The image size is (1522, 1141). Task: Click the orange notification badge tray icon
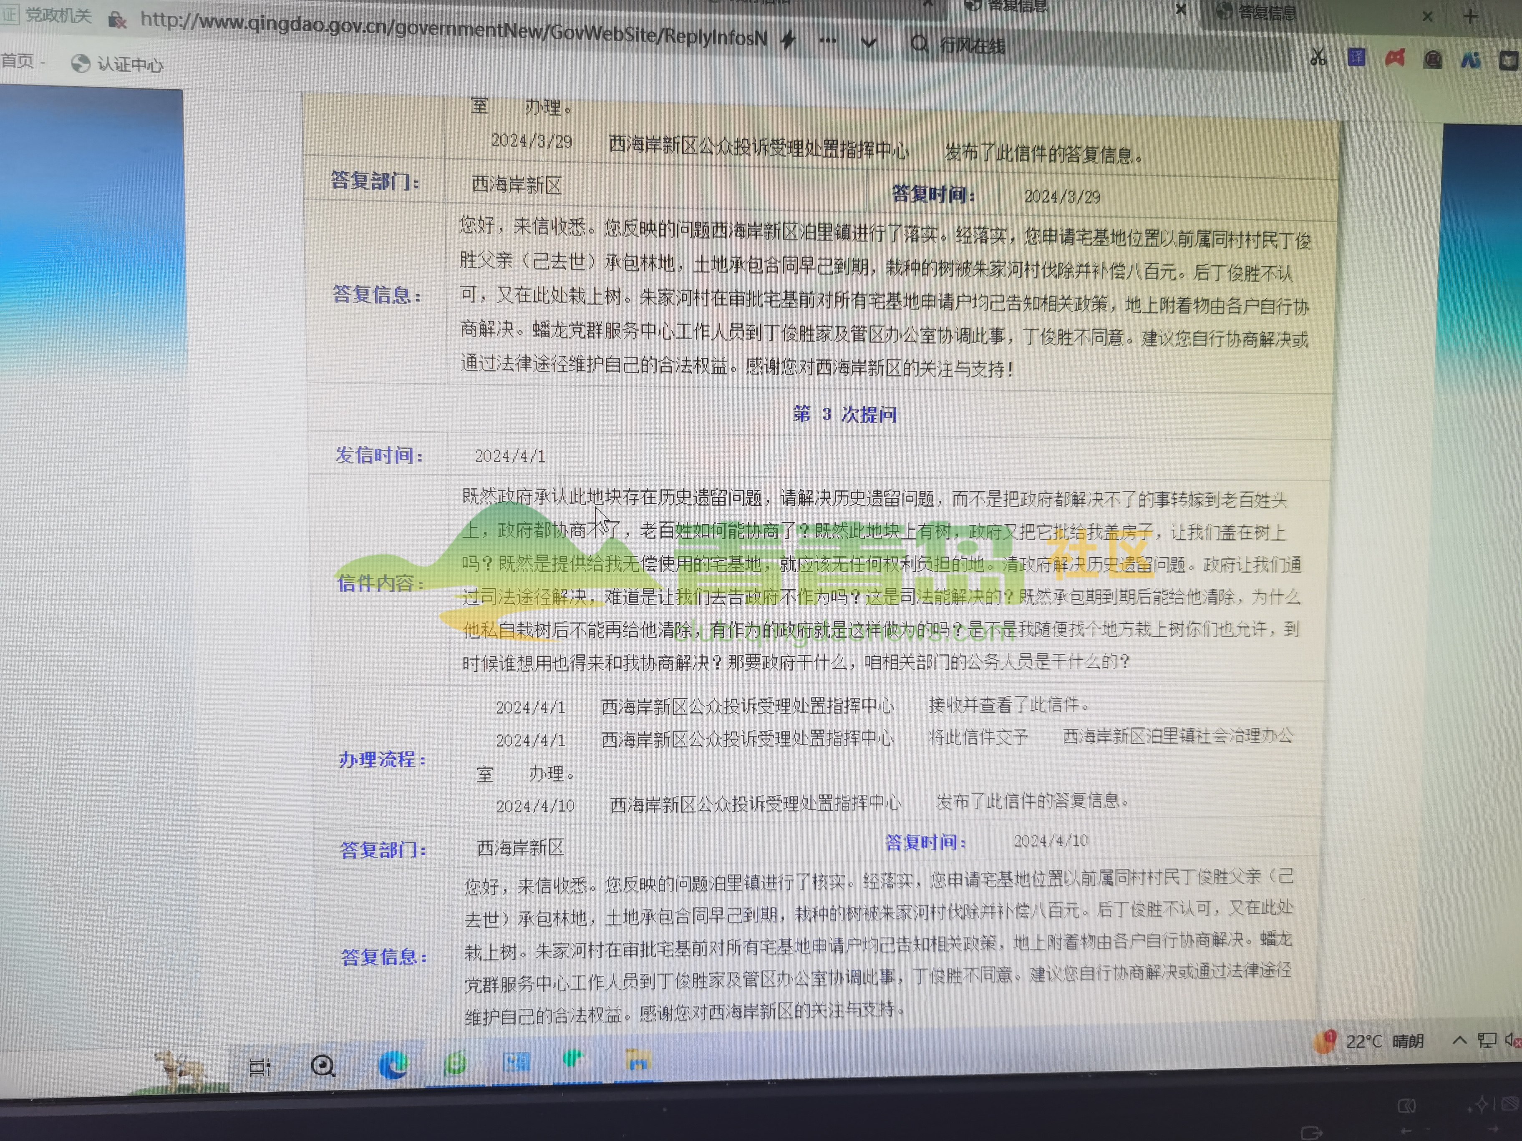coord(1324,1041)
